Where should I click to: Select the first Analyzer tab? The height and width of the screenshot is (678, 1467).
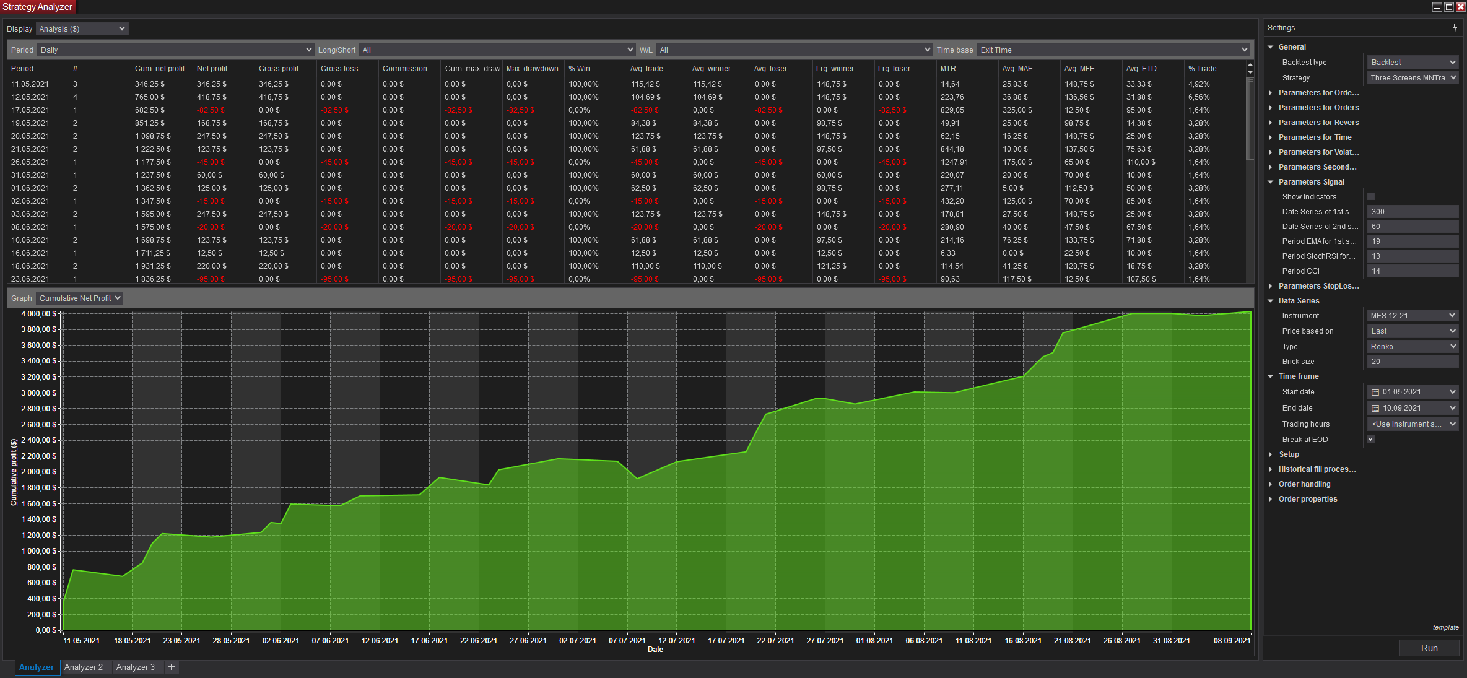(37, 667)
